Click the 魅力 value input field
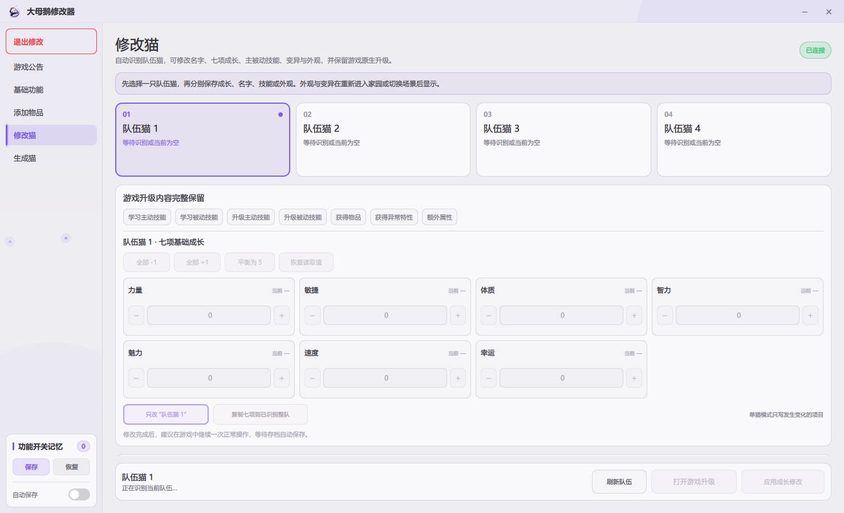Screen dimensions: 844x513 pos(209,378)
